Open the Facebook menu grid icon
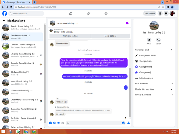 coord(160,14)
